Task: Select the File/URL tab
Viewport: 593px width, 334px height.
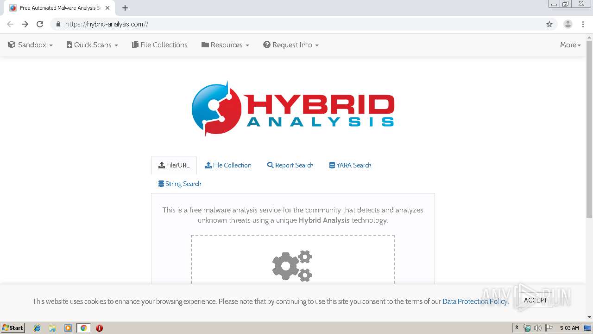Action: [174, 165]
